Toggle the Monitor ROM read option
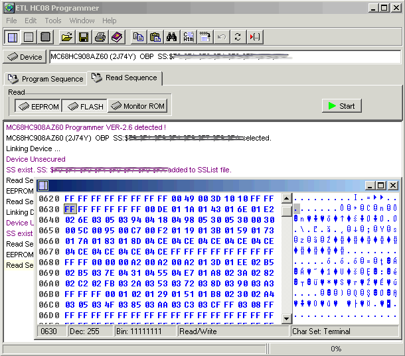Viewport: 405px width, 356px height. [137, 106]
